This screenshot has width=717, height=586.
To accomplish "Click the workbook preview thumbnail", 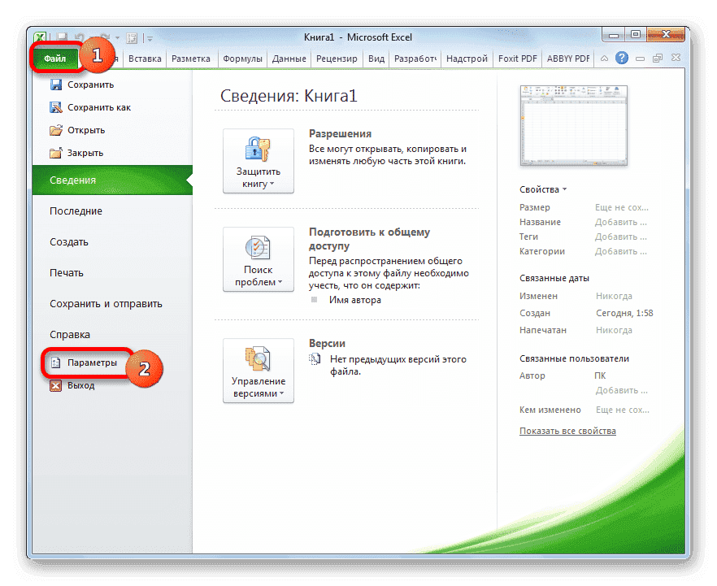I will (x=573, y=126).
